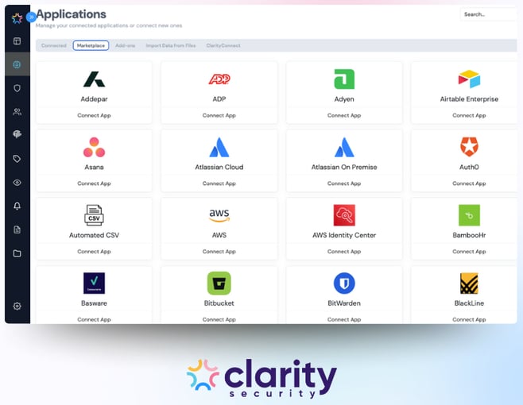Connect App for Atlassian Cloud
The image size is (523, 405).
(x=219, y=183)
